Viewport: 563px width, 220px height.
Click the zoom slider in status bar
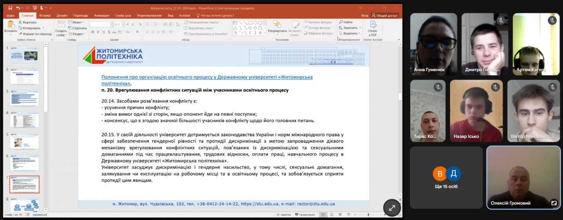point(367,215)
